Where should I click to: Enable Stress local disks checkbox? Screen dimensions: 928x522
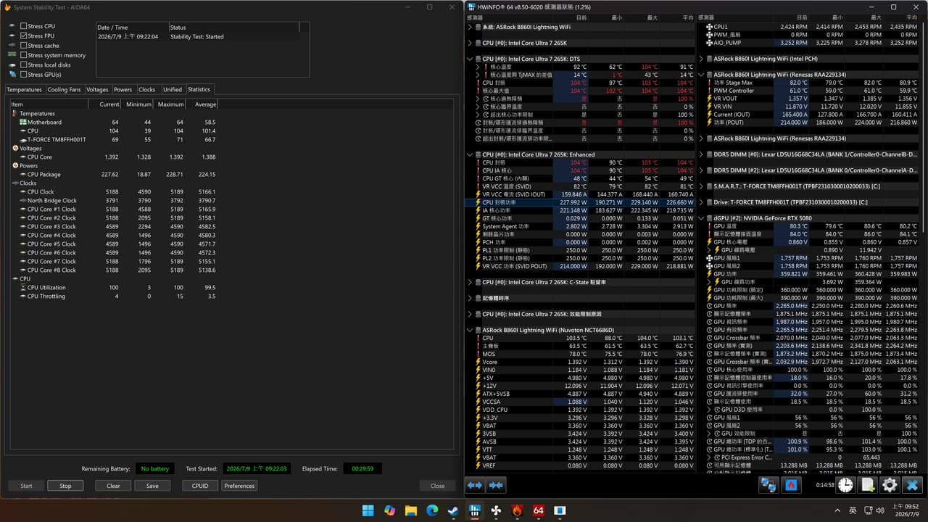[24, 65]
